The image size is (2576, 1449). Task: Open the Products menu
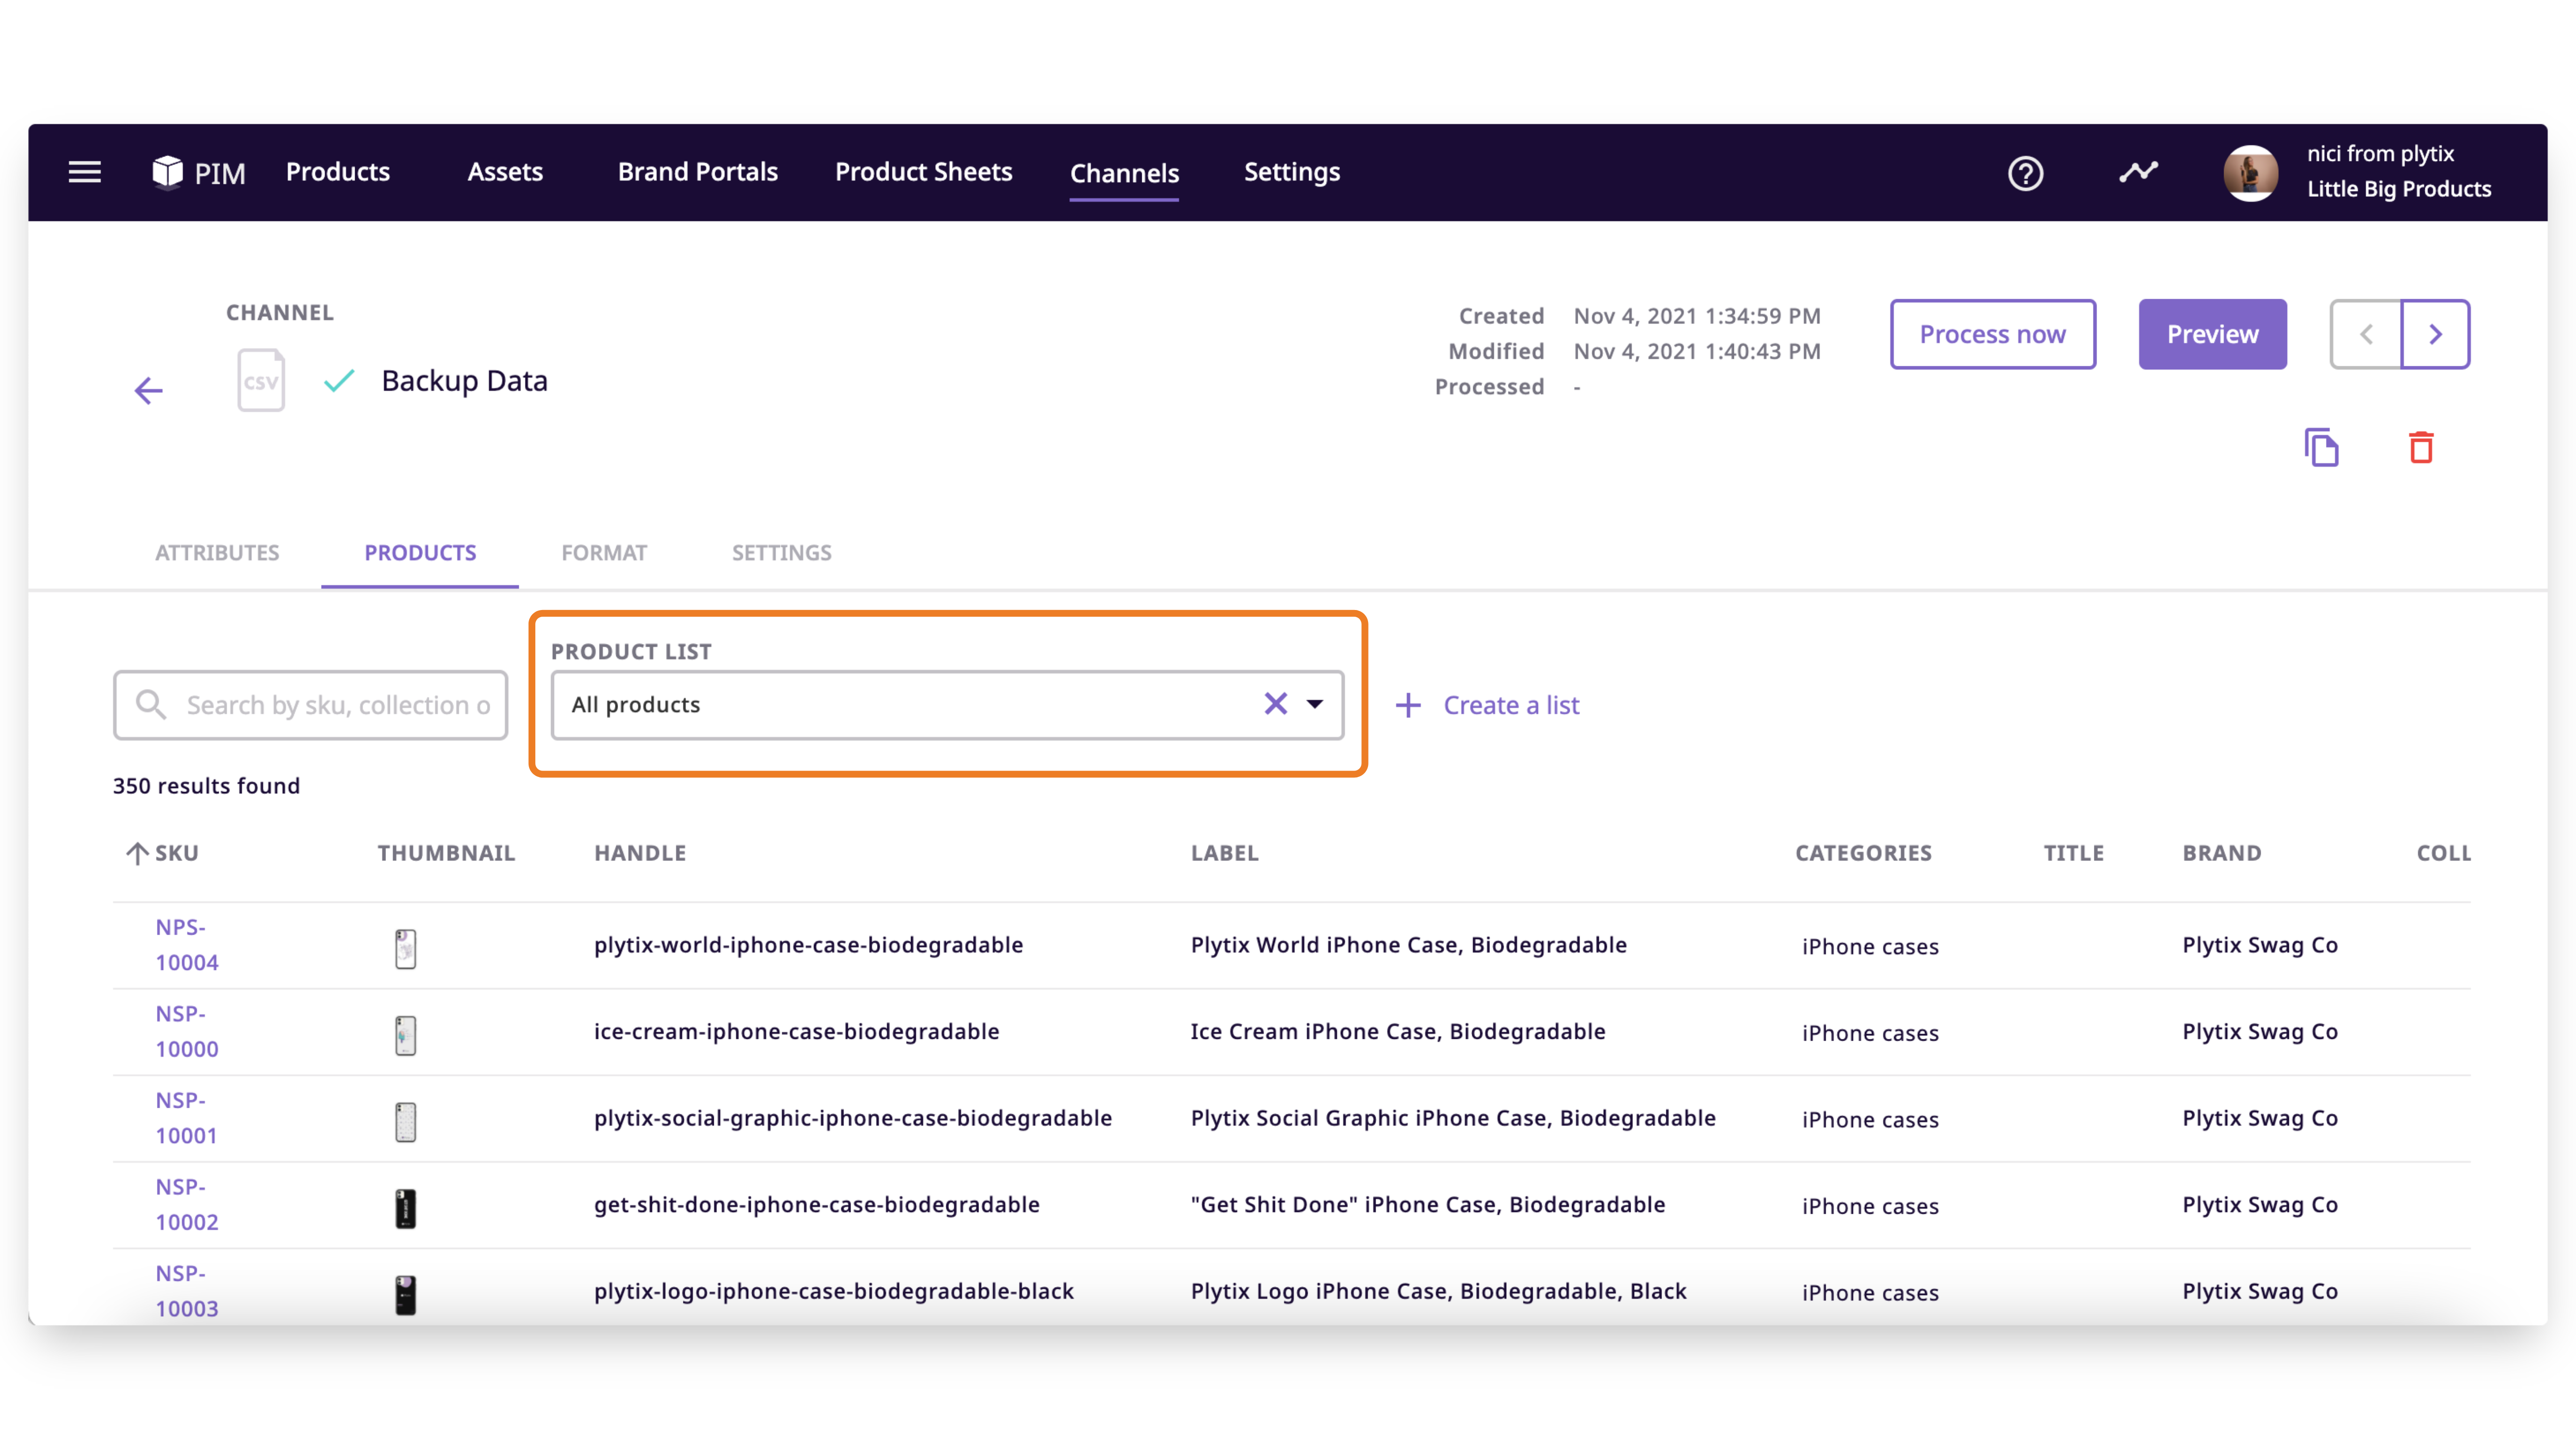coord(338,172)
